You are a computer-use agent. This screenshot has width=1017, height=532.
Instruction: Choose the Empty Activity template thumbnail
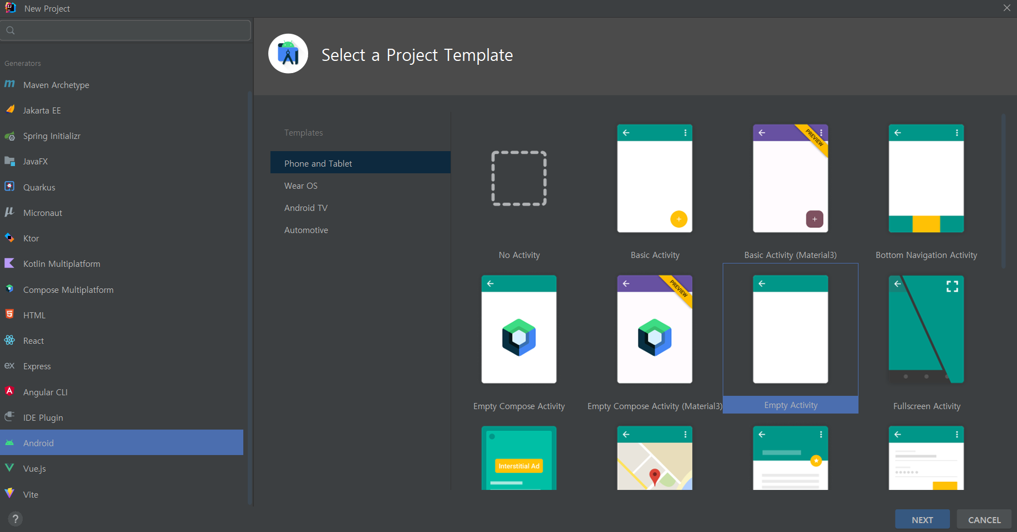(790, 329)
